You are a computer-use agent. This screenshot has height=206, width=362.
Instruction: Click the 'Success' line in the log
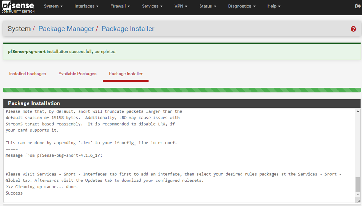tap(14, 193)
